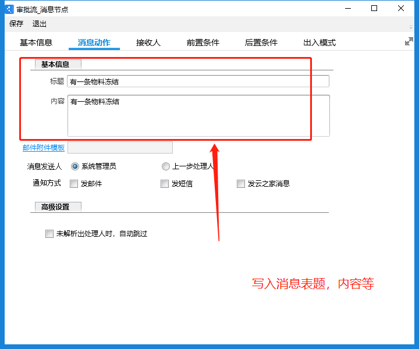Click the 基本信息 section header
This screenshot has width=419, height=349.
click(x=58, y=65)
